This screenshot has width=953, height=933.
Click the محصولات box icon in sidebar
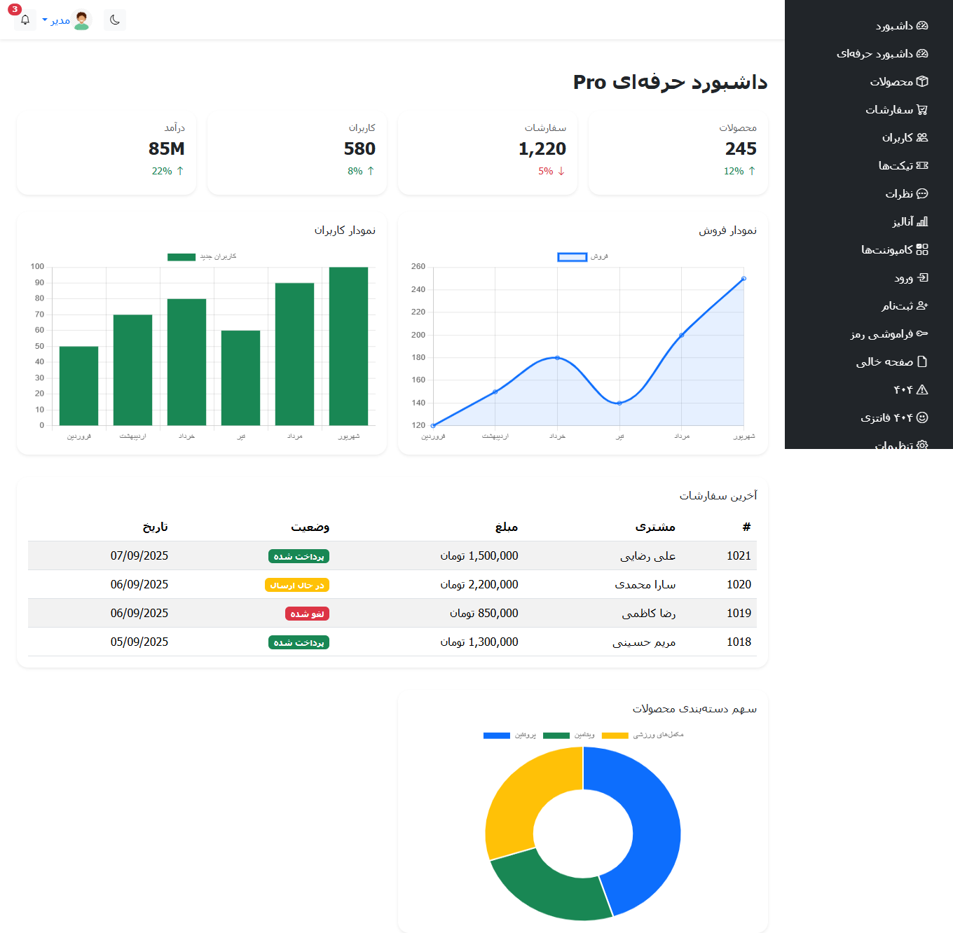click(922, 81)
